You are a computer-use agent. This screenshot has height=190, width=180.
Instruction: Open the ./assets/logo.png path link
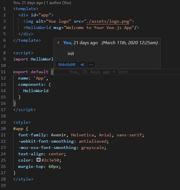(108, 22)
